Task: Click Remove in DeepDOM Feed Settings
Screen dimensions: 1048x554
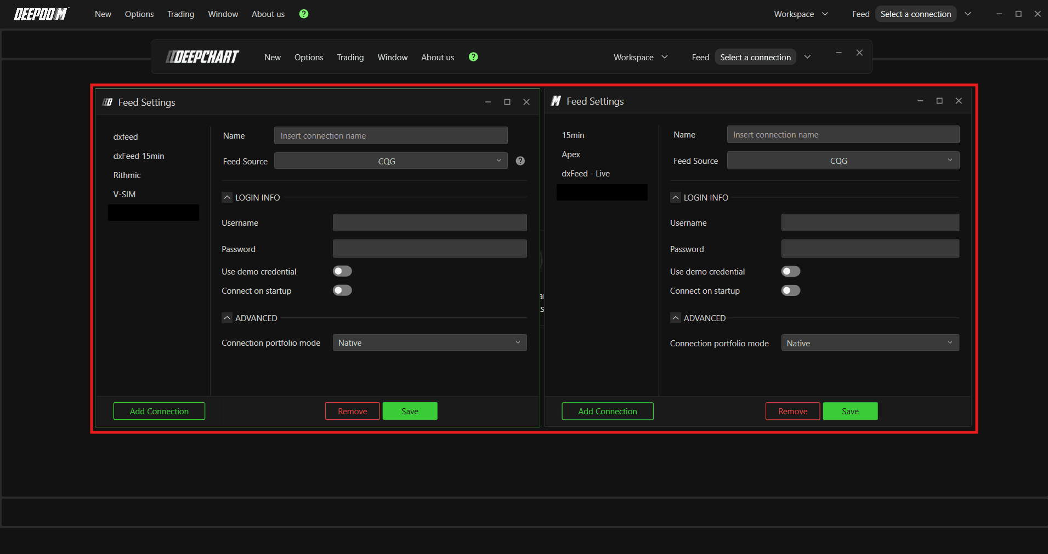Action: pos(793,411)
